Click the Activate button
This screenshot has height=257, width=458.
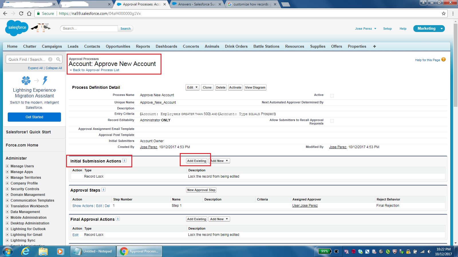(x=235, y=87)
